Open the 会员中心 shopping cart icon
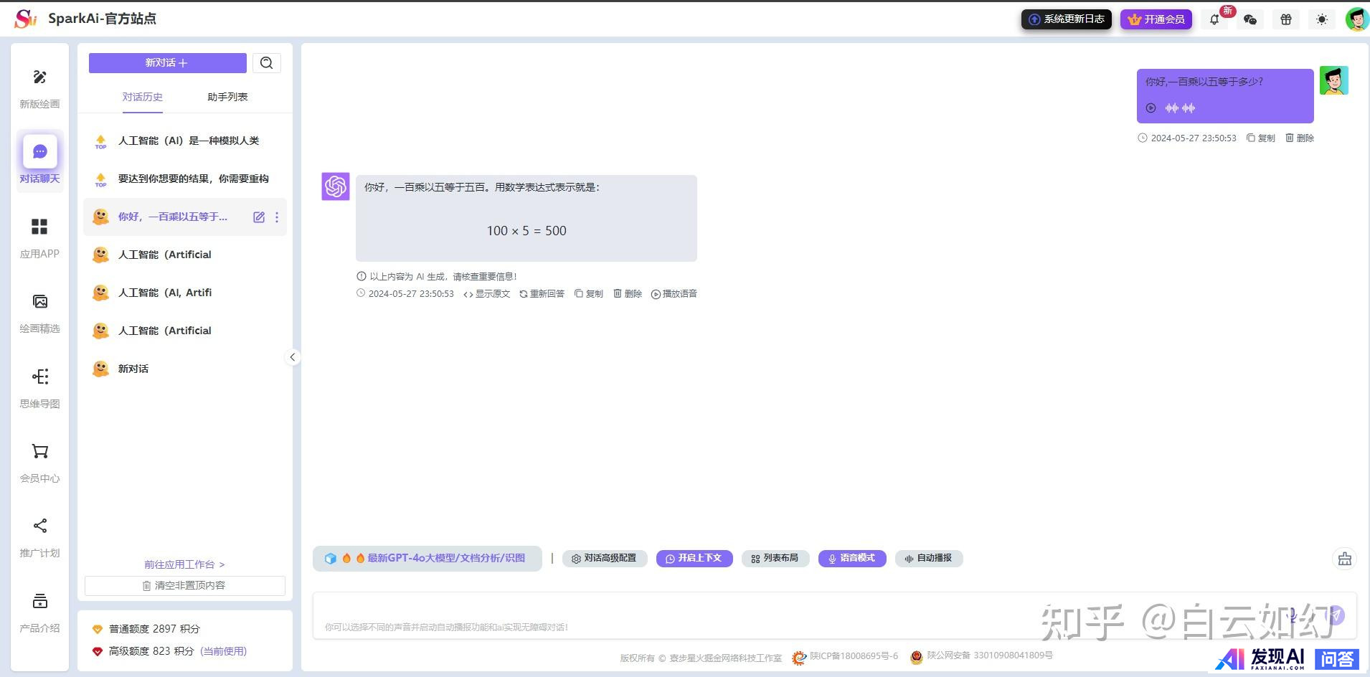 click(39, 452)
